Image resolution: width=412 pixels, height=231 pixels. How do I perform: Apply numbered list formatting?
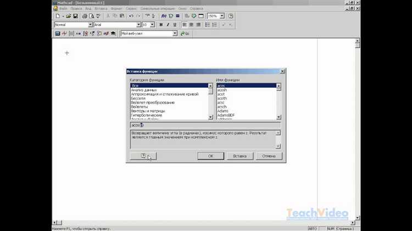click(x=214, y=25)
